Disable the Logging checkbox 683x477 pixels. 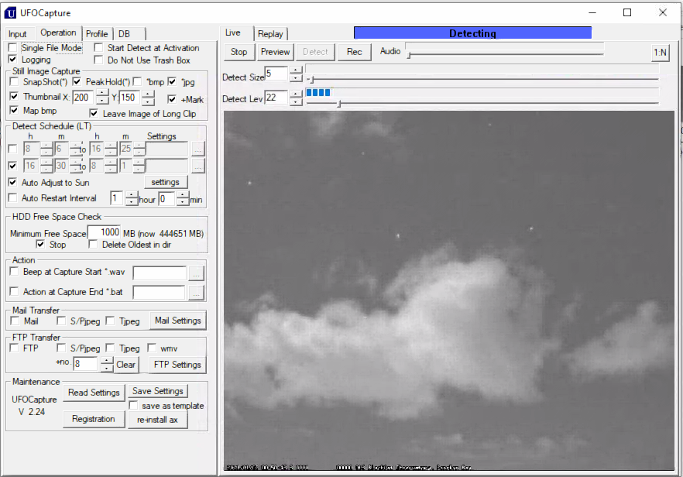click(12, 60)
